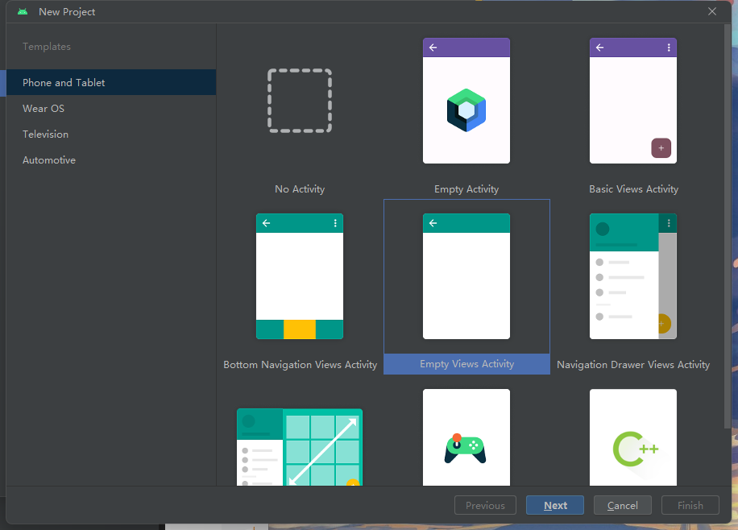Screen dimensions: 738x530
Task: Click the Empty Activity label
Action: coord(466,189)
